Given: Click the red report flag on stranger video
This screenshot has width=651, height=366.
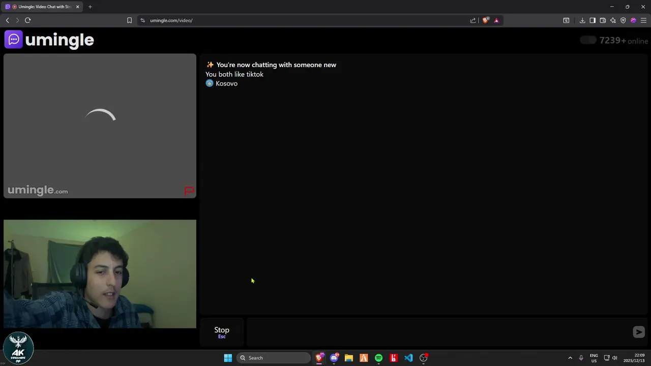Looking at the screenshot, I should point(189,191).
